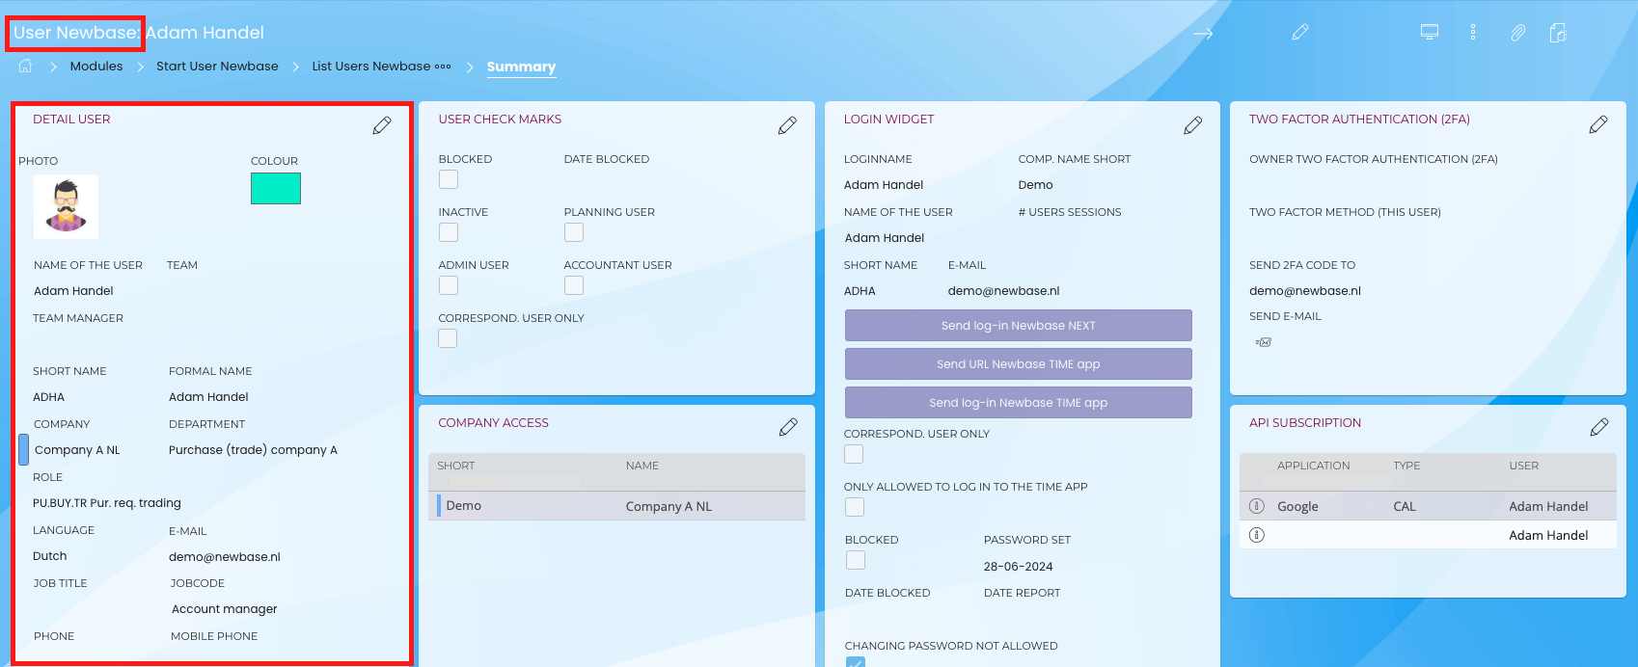This screenshot has width=1638, height=667.
Task: Toggle the Inactive checkbox
Action: coord(449,232)
